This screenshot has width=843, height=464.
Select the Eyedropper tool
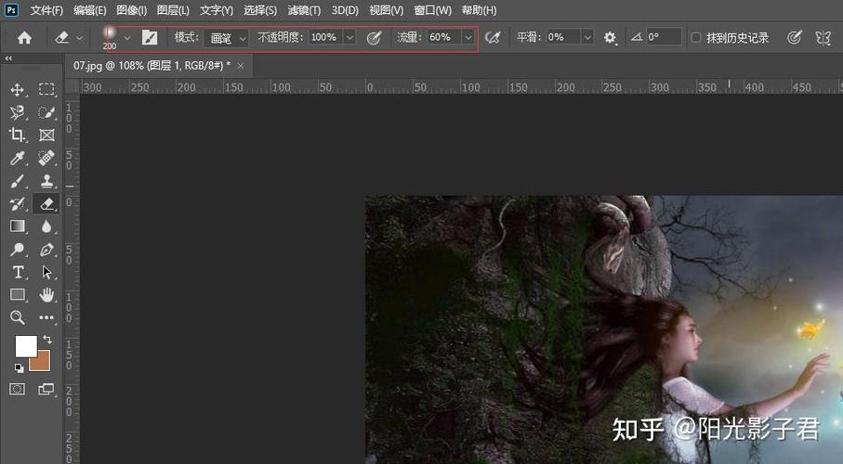pos(18,158)
